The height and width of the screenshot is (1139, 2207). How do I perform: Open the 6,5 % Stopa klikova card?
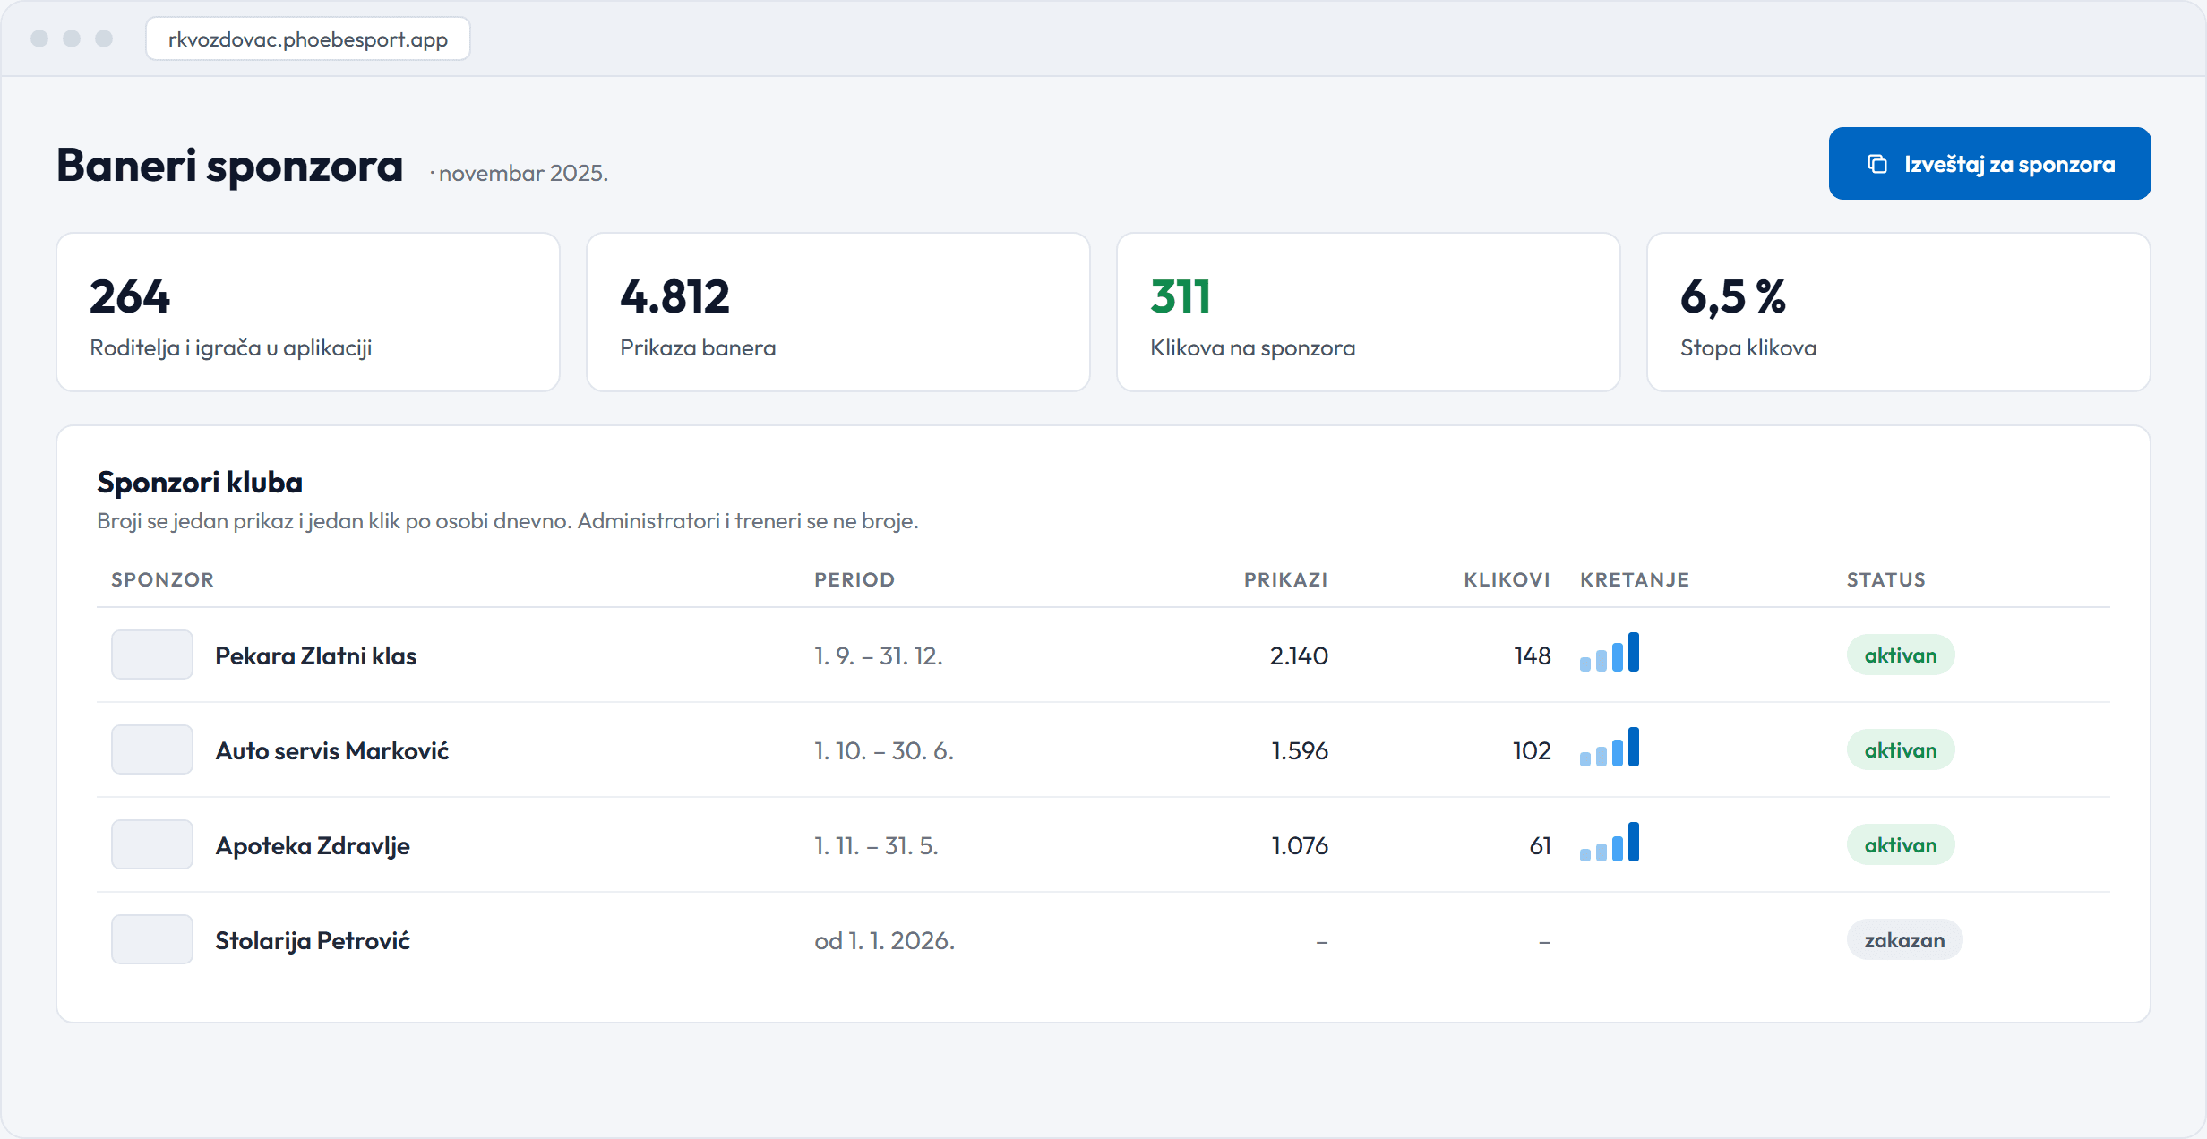[1899, 313]
